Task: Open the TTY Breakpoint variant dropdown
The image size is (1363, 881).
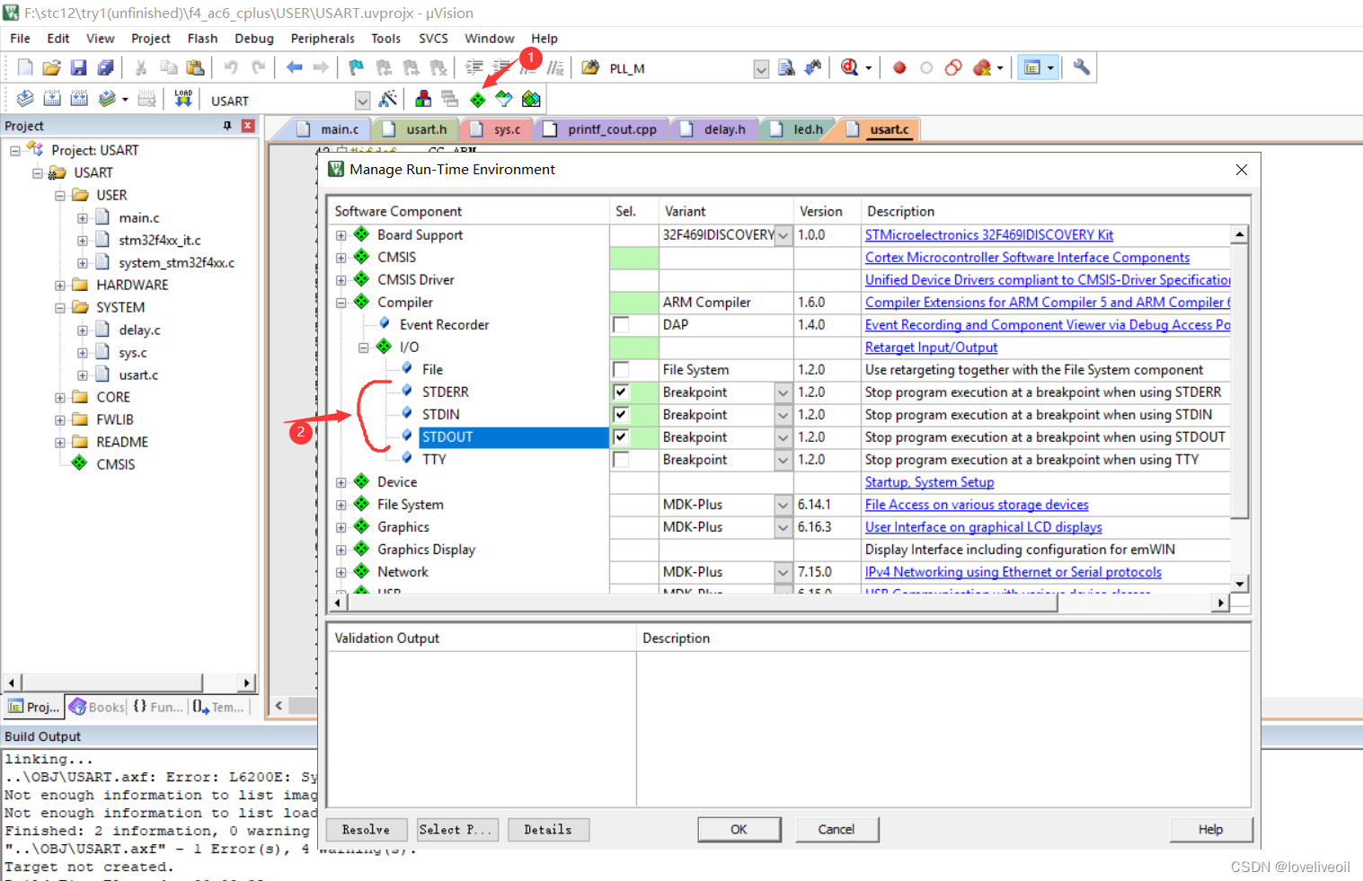Action: tap(783, 460)
